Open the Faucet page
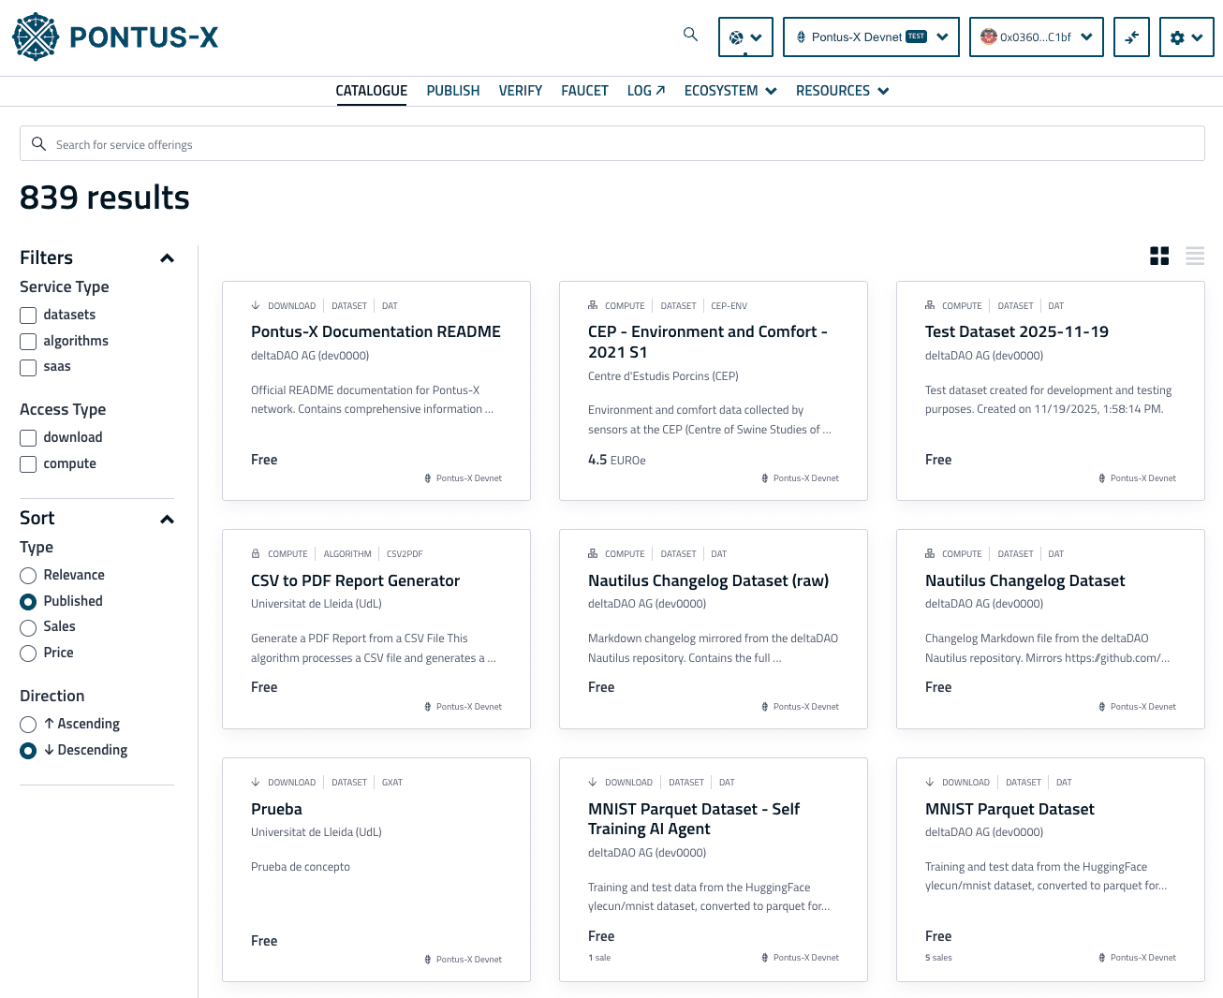 tap(584, 90)
